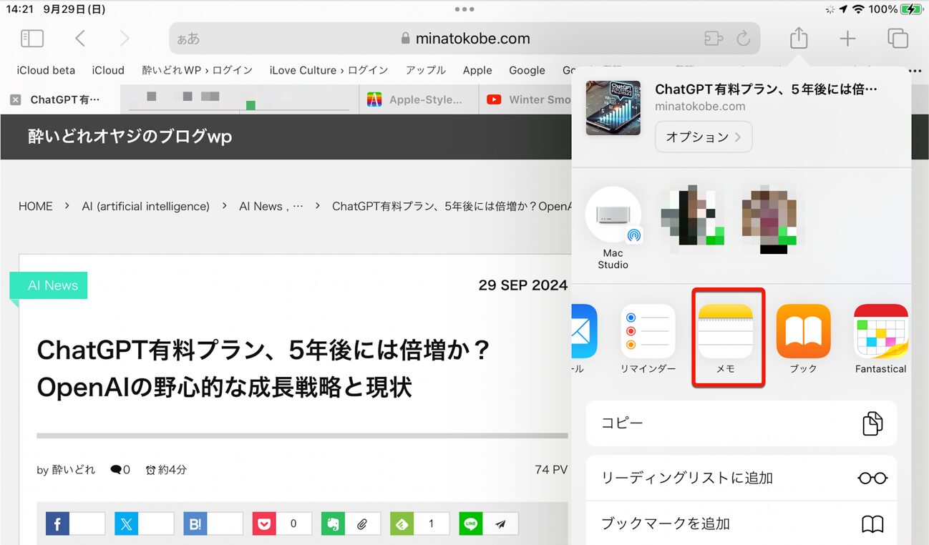Share to ブック app
The width and height of the screenshot is (929, 545).
click(803, 339)
